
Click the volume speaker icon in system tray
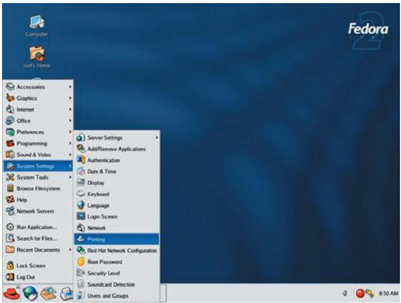(x=345, y=293)
